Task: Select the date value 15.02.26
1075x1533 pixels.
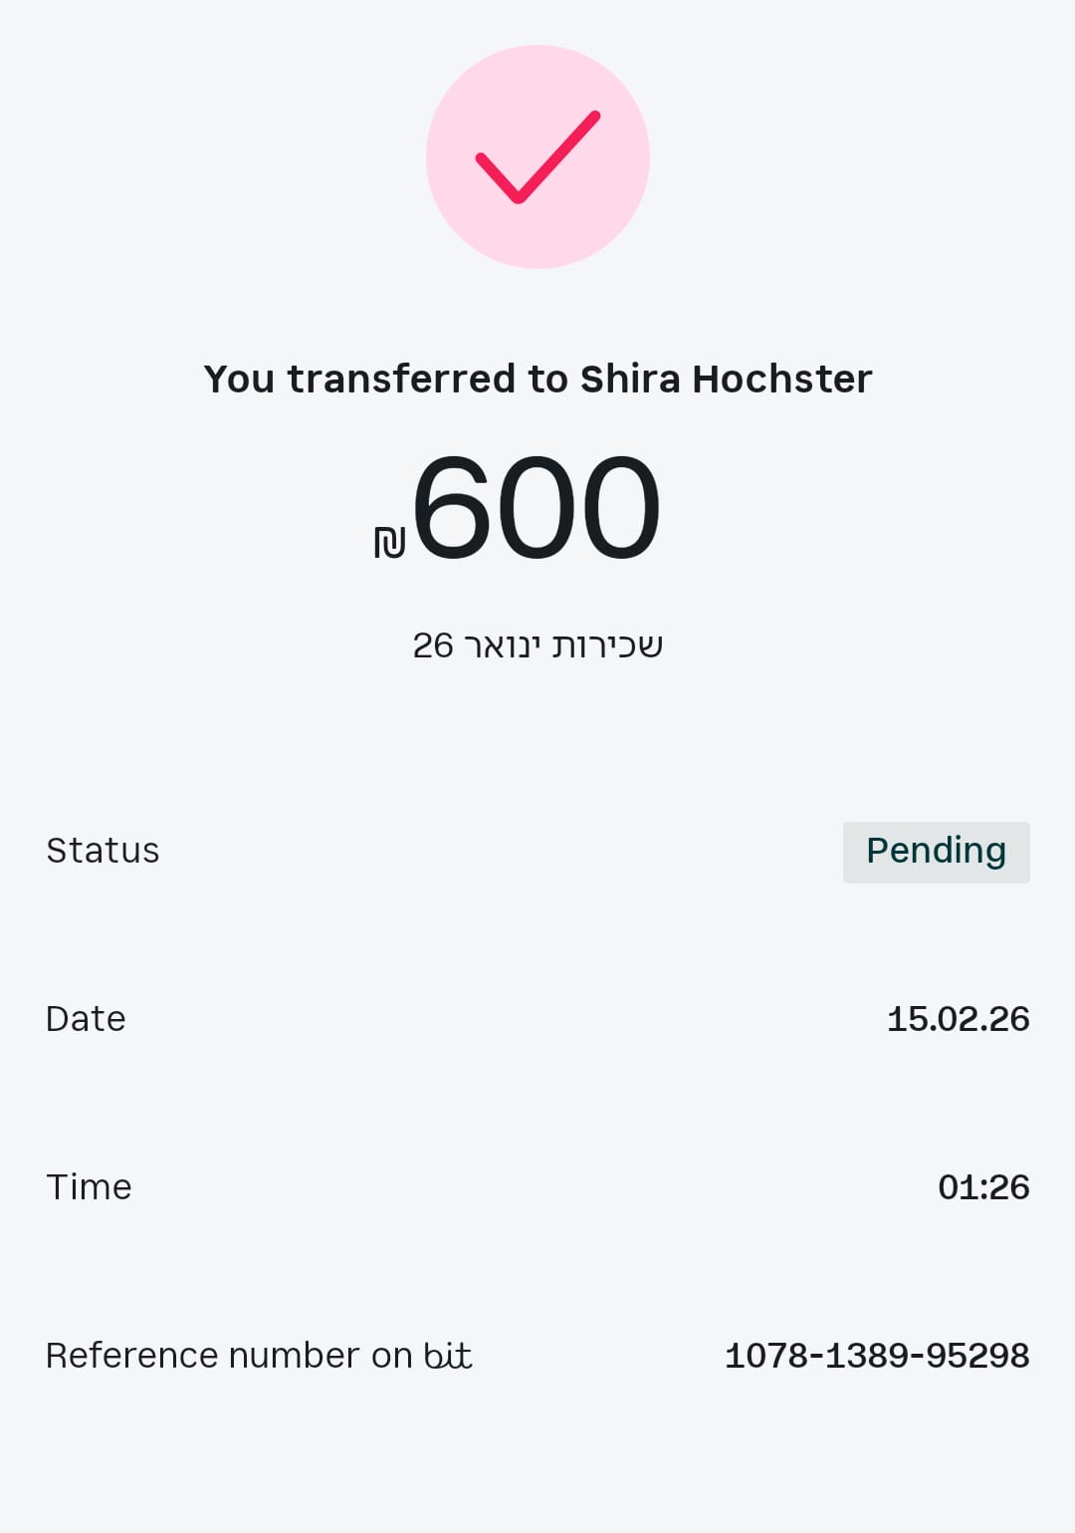Action: tap(958, 1019)
